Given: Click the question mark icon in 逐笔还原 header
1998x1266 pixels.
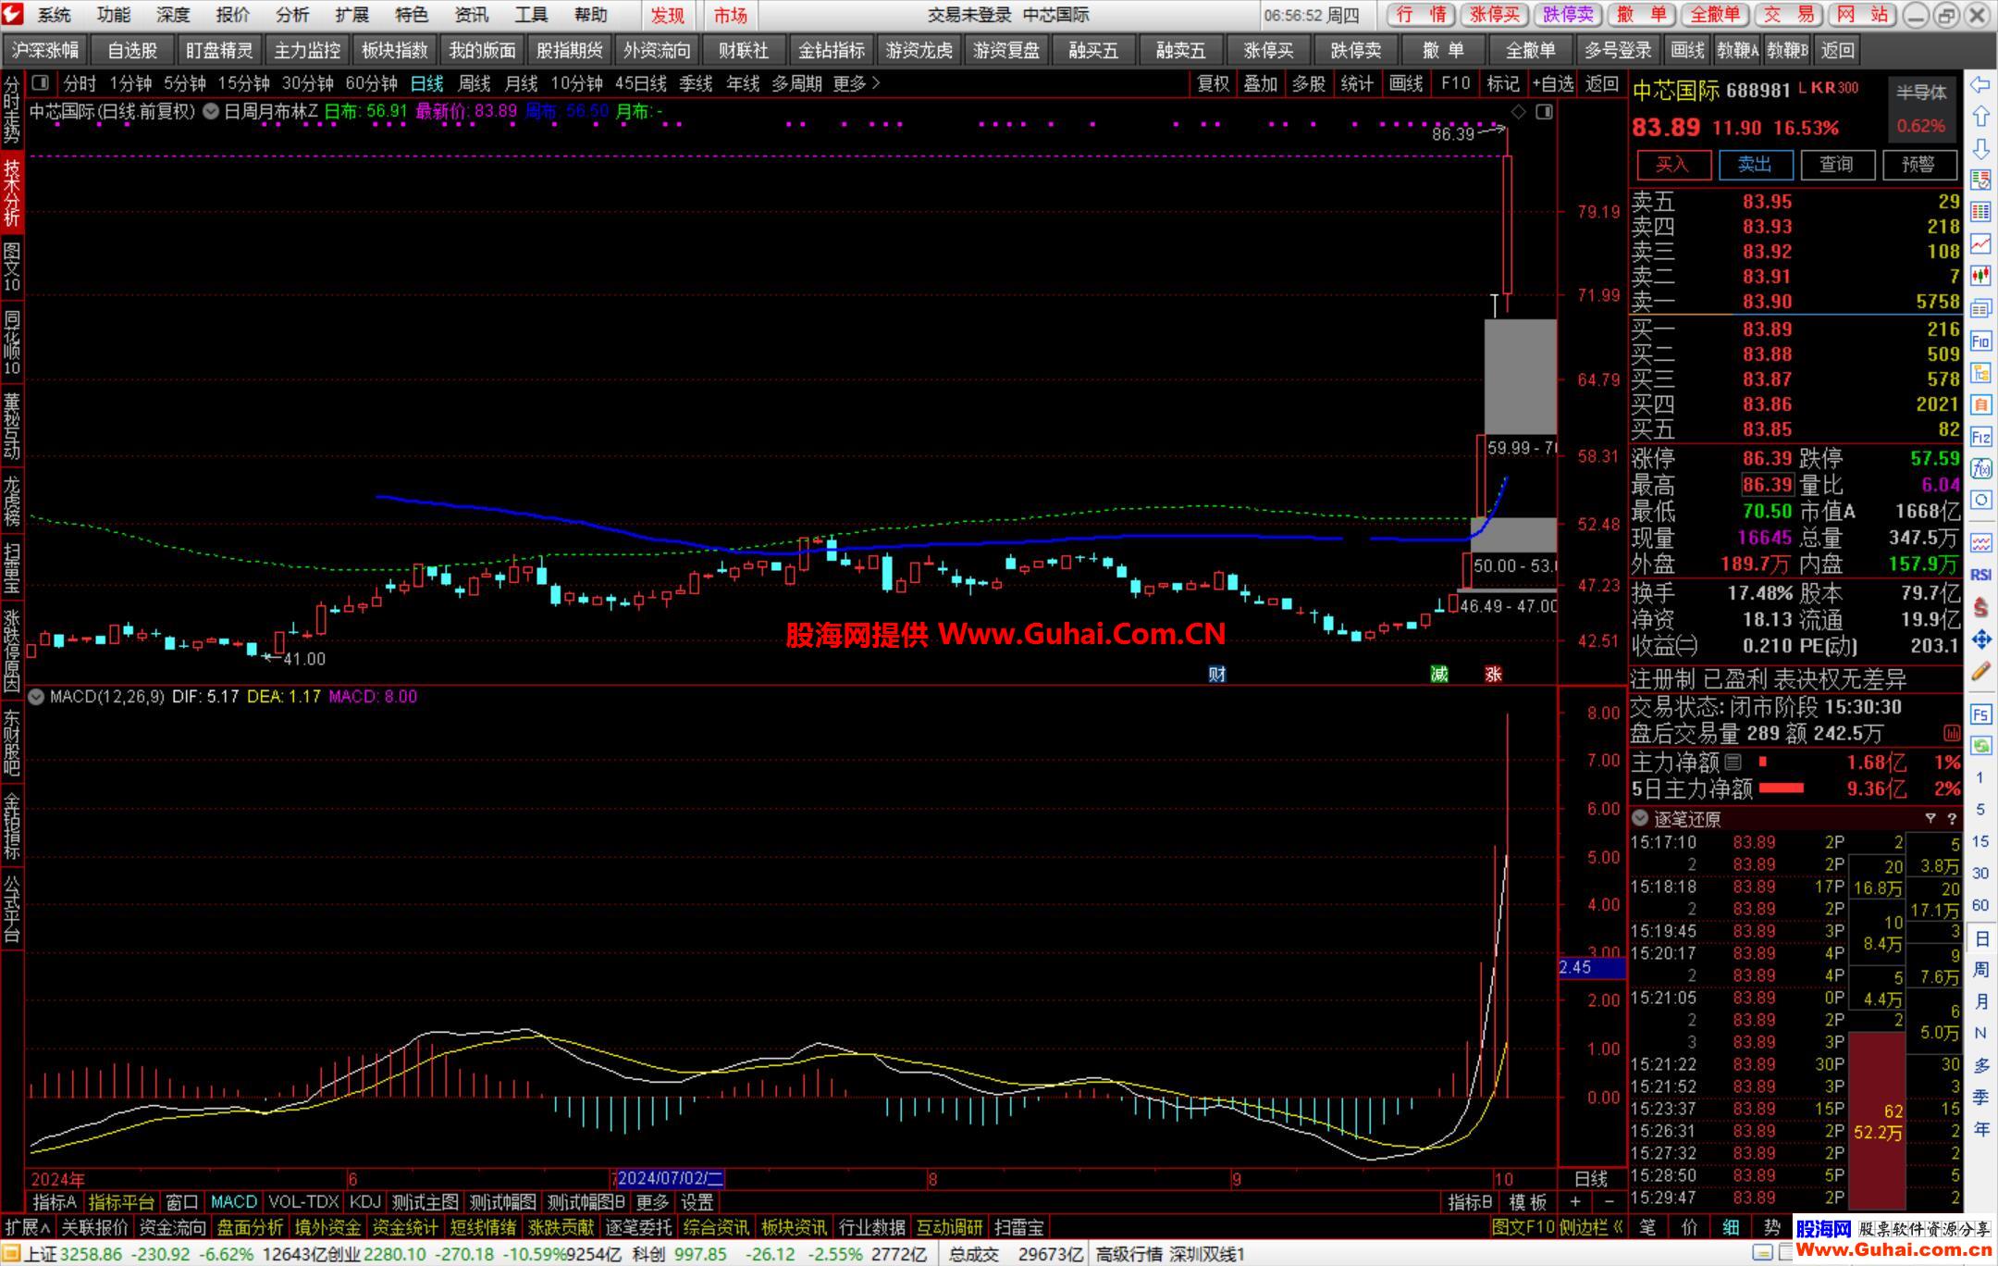Looking at the screenshot, I should tap(1952, 819).
